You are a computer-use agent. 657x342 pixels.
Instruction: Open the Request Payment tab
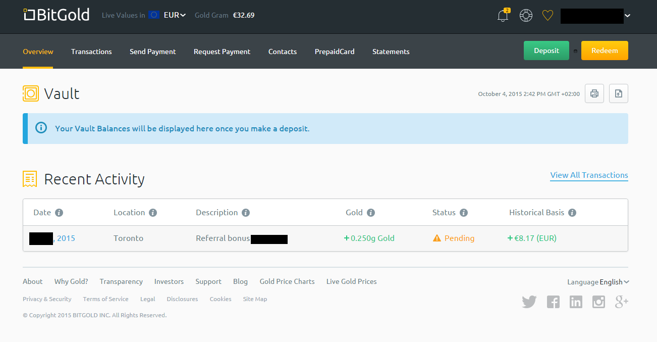click(222, 52)
